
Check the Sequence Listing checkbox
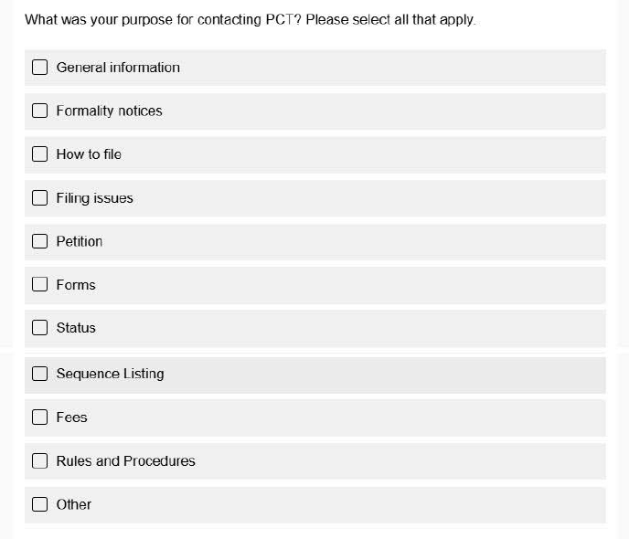click(x=40, y=374)
